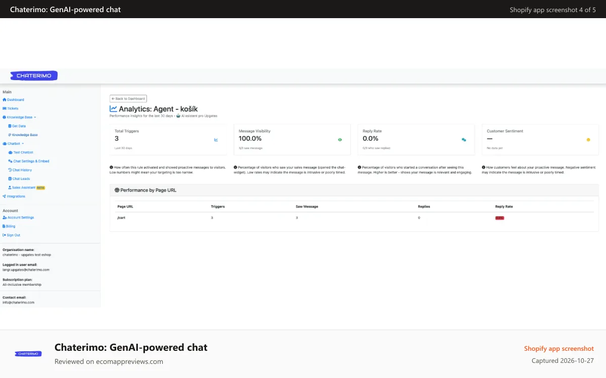Click the langr.upgates@chaterimo.com email text
Screen dimensions: 606x378
tap(26, 270)
